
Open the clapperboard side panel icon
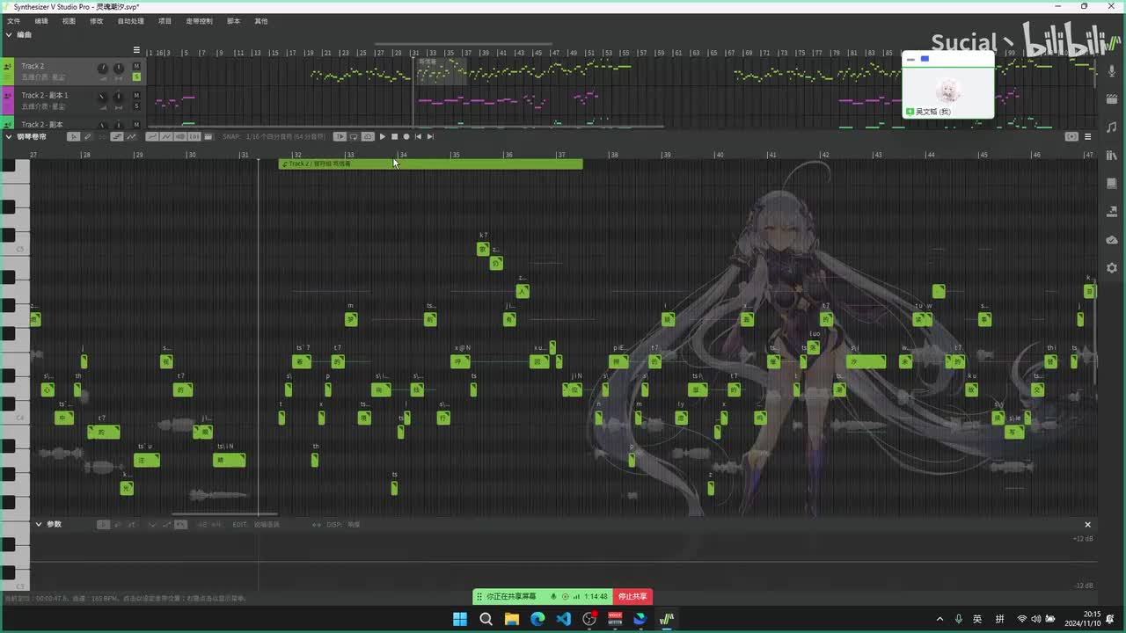pos(1112,99)
